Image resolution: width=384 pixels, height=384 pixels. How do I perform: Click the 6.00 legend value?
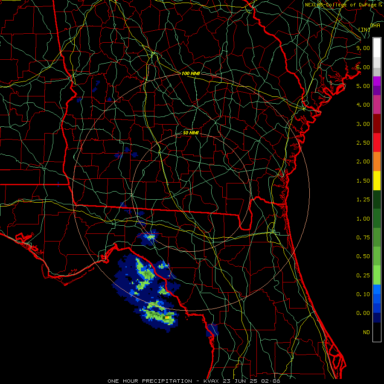tap(363, 67)
